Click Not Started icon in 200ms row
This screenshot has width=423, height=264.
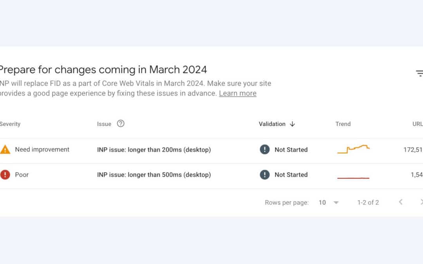(x=265, y=149)
